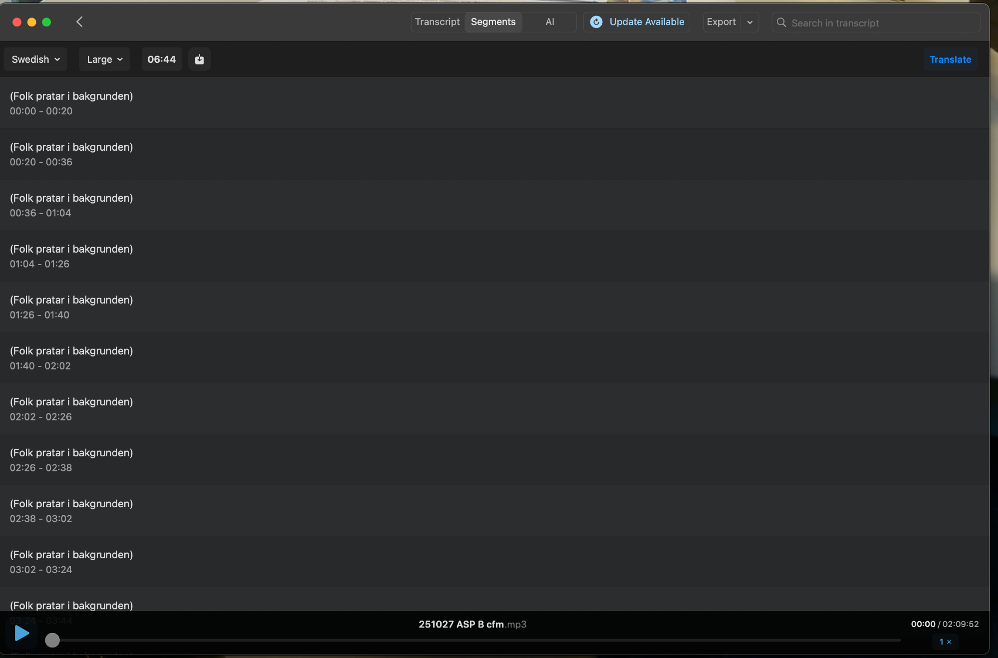The width and height of the screenshot is (998, 658).
Task: Switch to the AI tab
Action: tap(549, 22)
